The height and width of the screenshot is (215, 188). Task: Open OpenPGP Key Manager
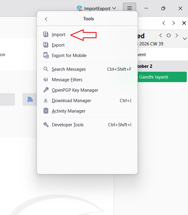click(87, 90)
